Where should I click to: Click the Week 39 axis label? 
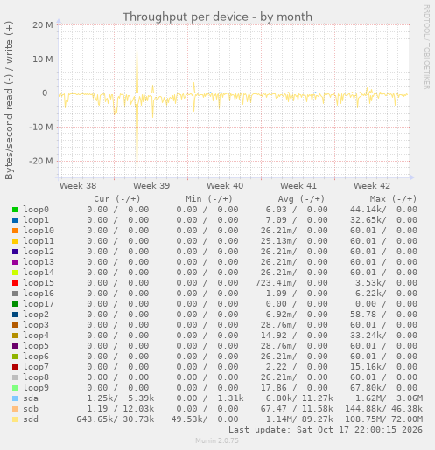[151, 186]
